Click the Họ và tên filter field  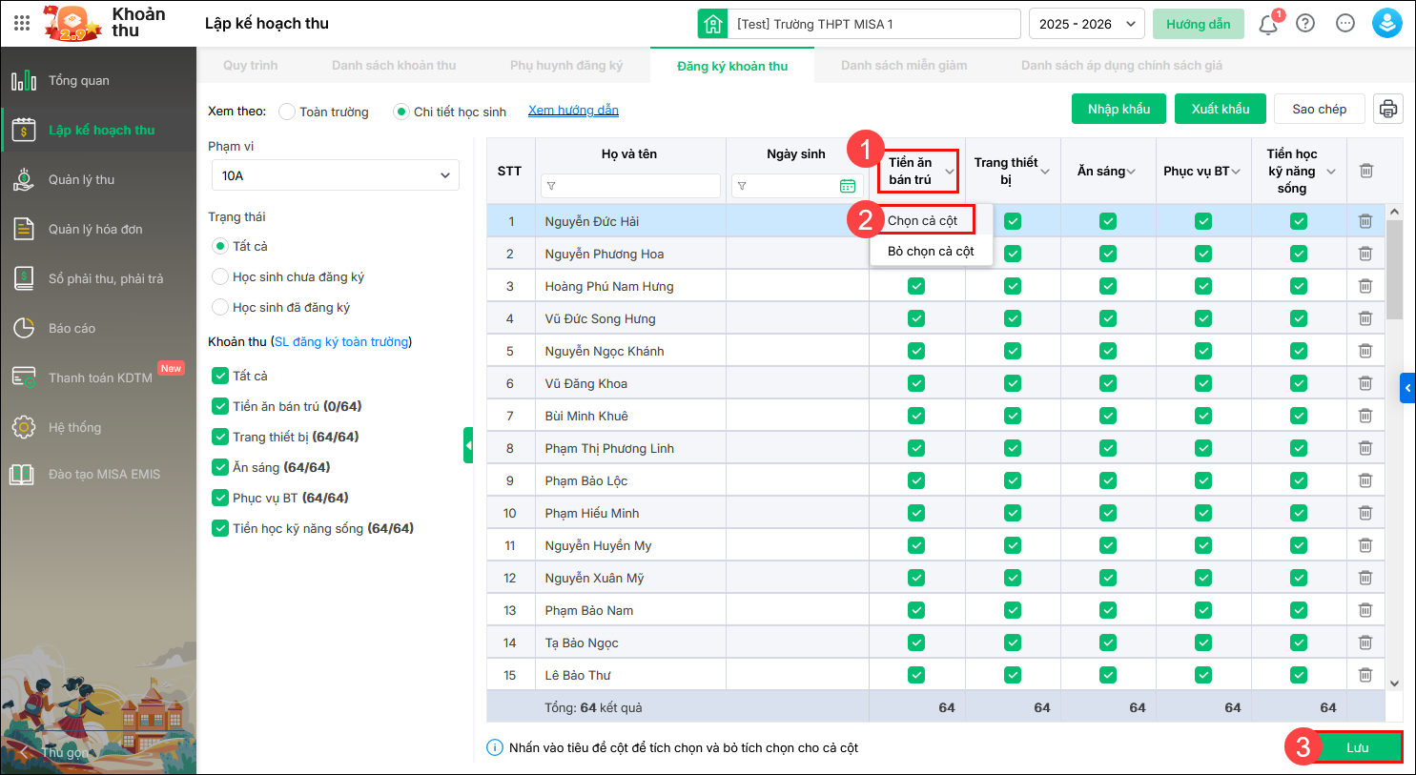coord(630,186)
